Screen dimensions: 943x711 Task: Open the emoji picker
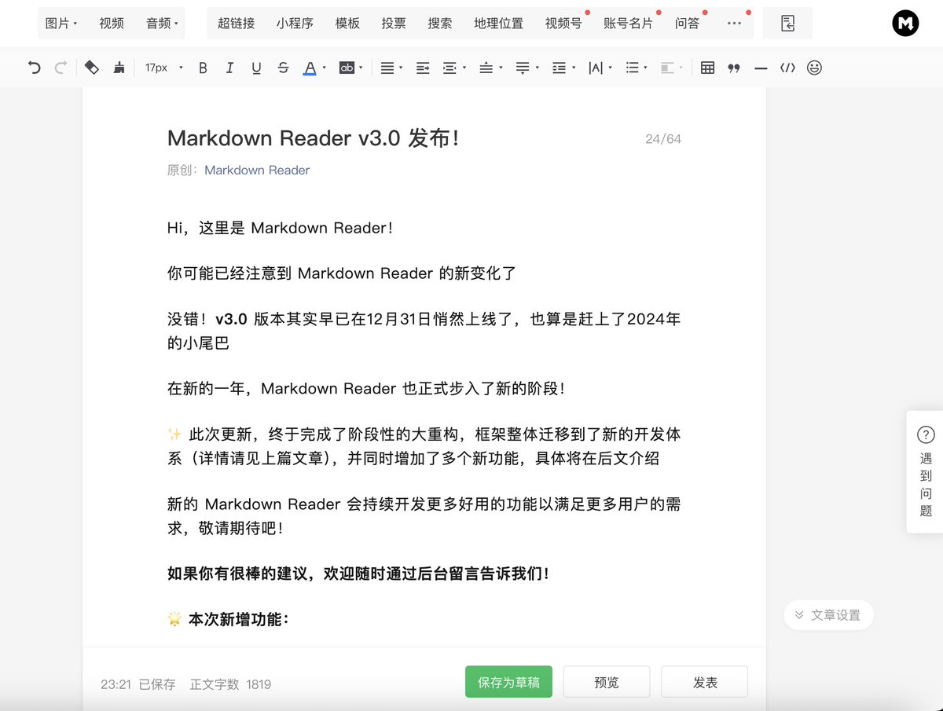[x=814, y=68]
